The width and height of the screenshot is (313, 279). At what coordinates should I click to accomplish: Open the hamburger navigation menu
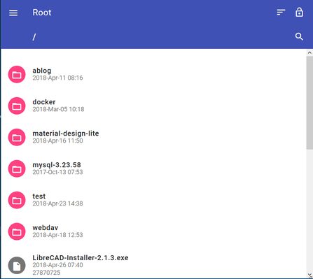(x=13, y=13)
